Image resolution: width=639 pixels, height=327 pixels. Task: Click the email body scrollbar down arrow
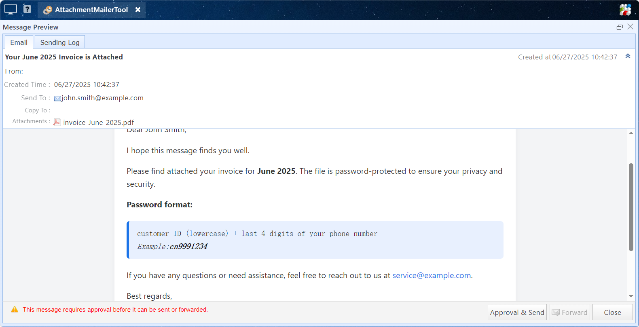[631, 296]
